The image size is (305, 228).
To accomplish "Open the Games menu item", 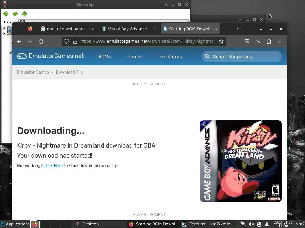I will pyautogui.click(x=135, y=56).
